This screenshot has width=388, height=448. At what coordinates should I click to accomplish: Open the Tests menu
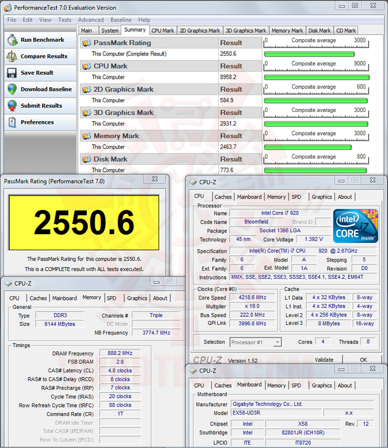pyautogui.click(x=65, y=20)
